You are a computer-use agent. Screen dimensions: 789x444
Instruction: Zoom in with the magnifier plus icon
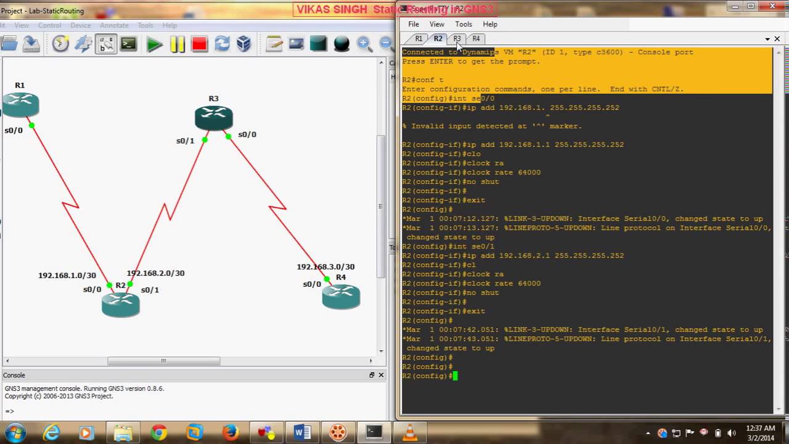(x=364, y=44)
